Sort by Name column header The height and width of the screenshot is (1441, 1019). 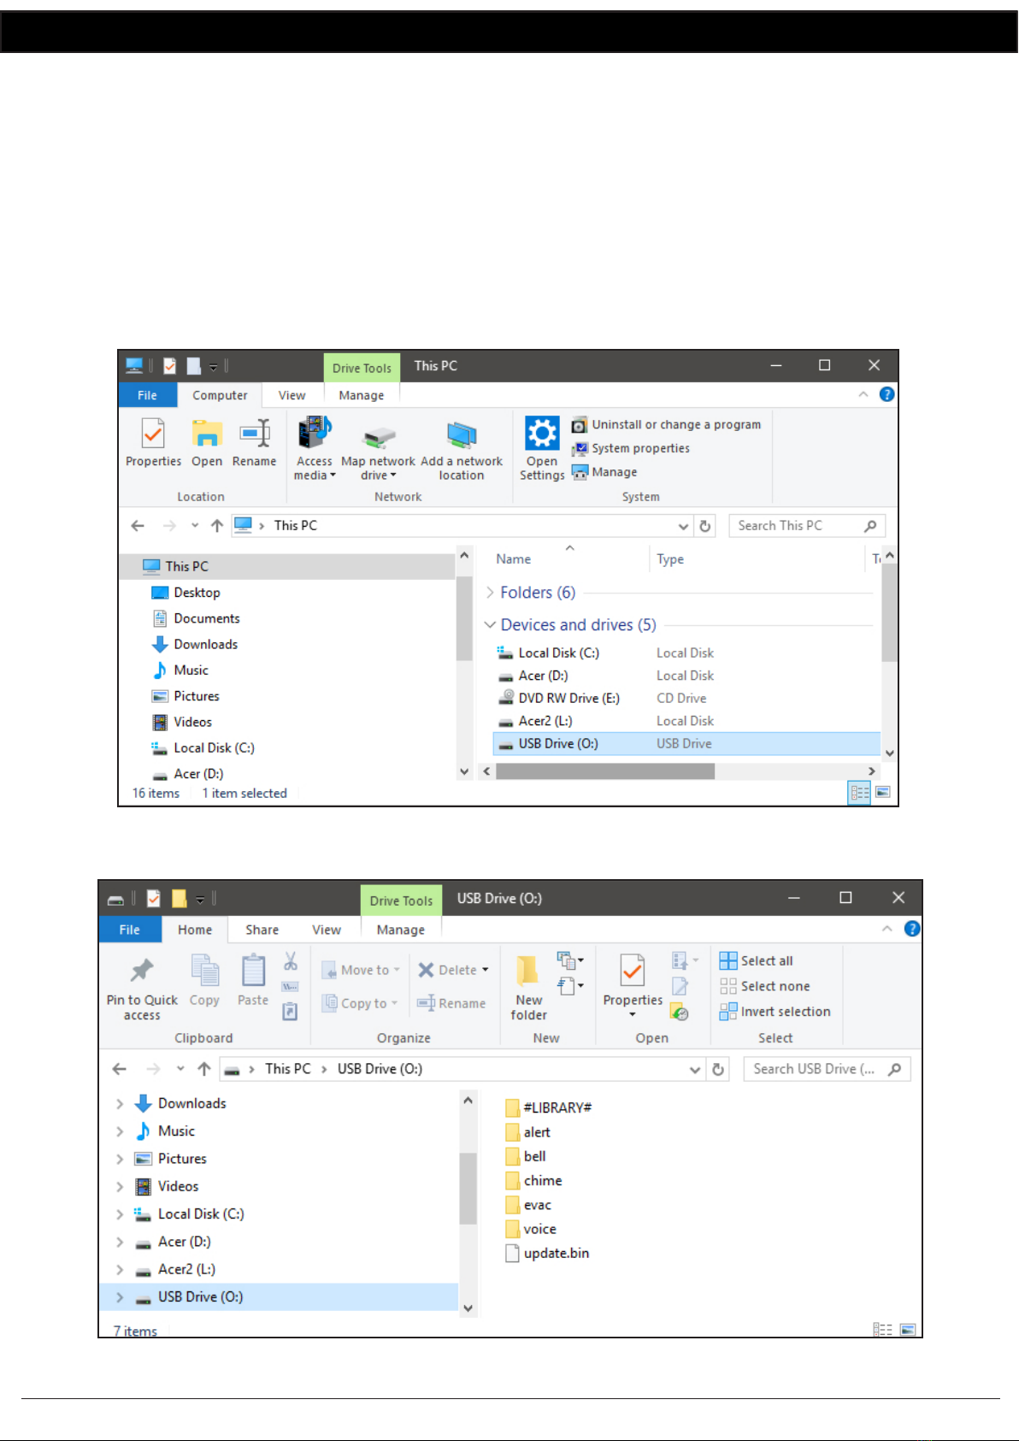click(514, 559)
